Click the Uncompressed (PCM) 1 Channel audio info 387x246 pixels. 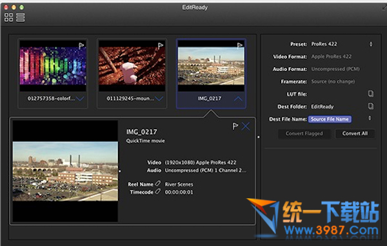click(205, 170)
